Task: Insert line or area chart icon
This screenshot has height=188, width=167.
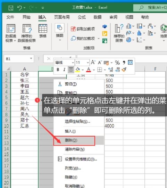Action: [x=129, y=33]
